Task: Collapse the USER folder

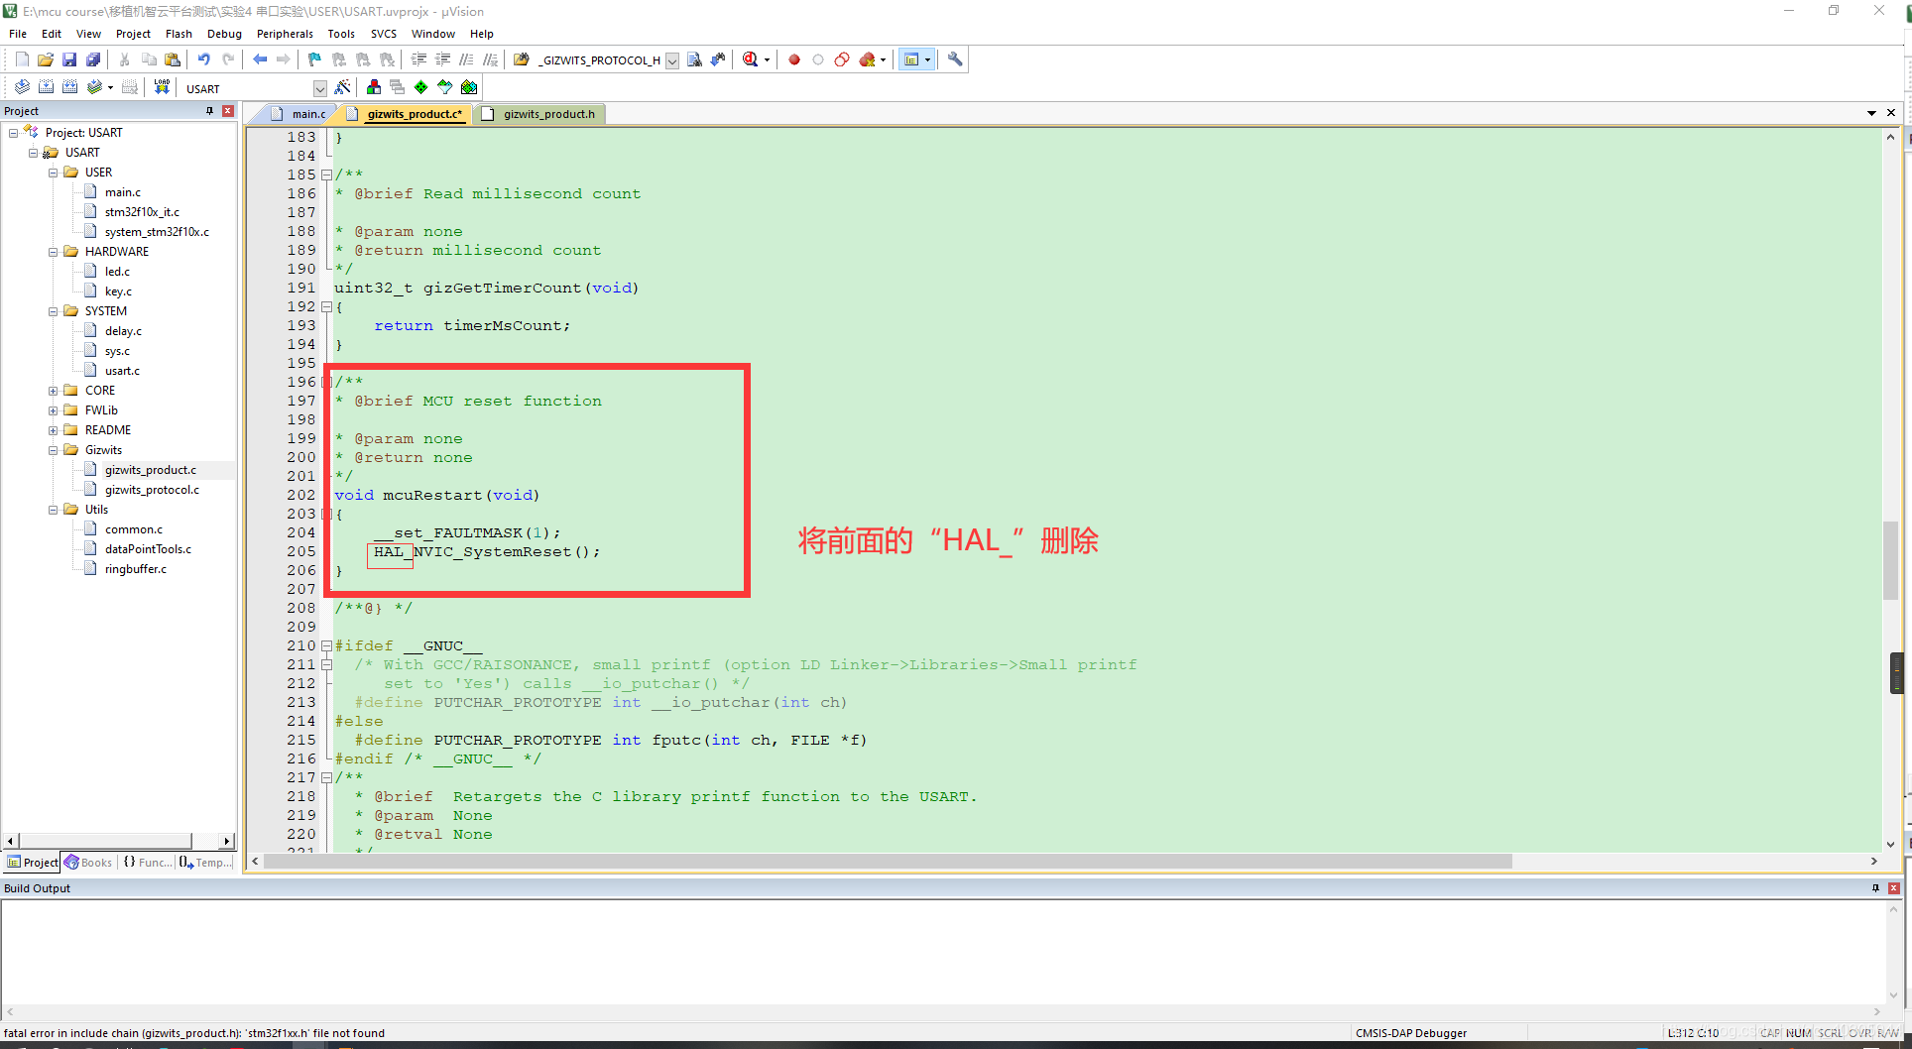Action: [x=54, y=173]
